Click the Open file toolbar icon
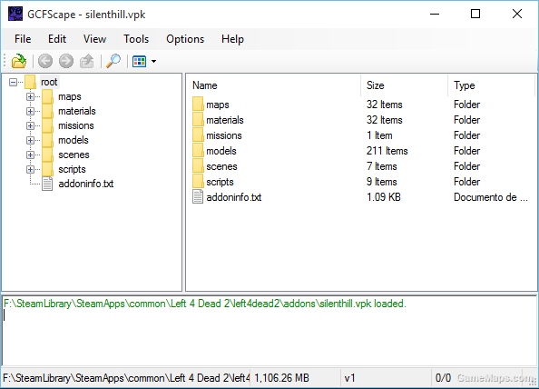Screen dimensions: 539x389 coord(18,61)
